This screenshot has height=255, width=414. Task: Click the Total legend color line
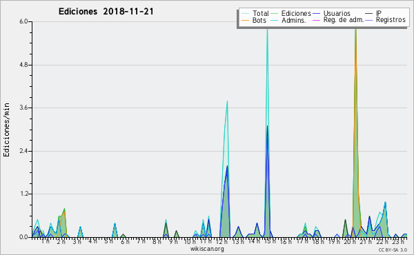[x=245, y=14]
